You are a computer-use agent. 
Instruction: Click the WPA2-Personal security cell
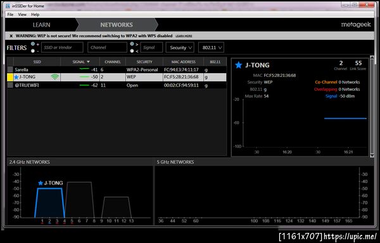click(x=142, y=70)
